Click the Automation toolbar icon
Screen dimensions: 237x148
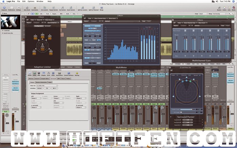coord(35,8)
